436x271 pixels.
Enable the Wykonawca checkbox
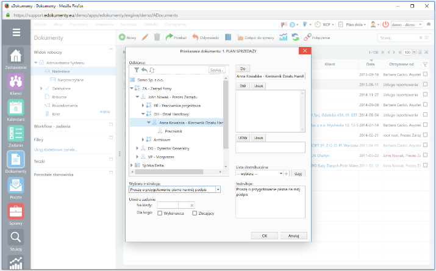pyautogui.click(x=160, y=213)
